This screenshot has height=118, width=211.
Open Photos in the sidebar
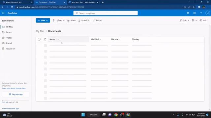9,38
